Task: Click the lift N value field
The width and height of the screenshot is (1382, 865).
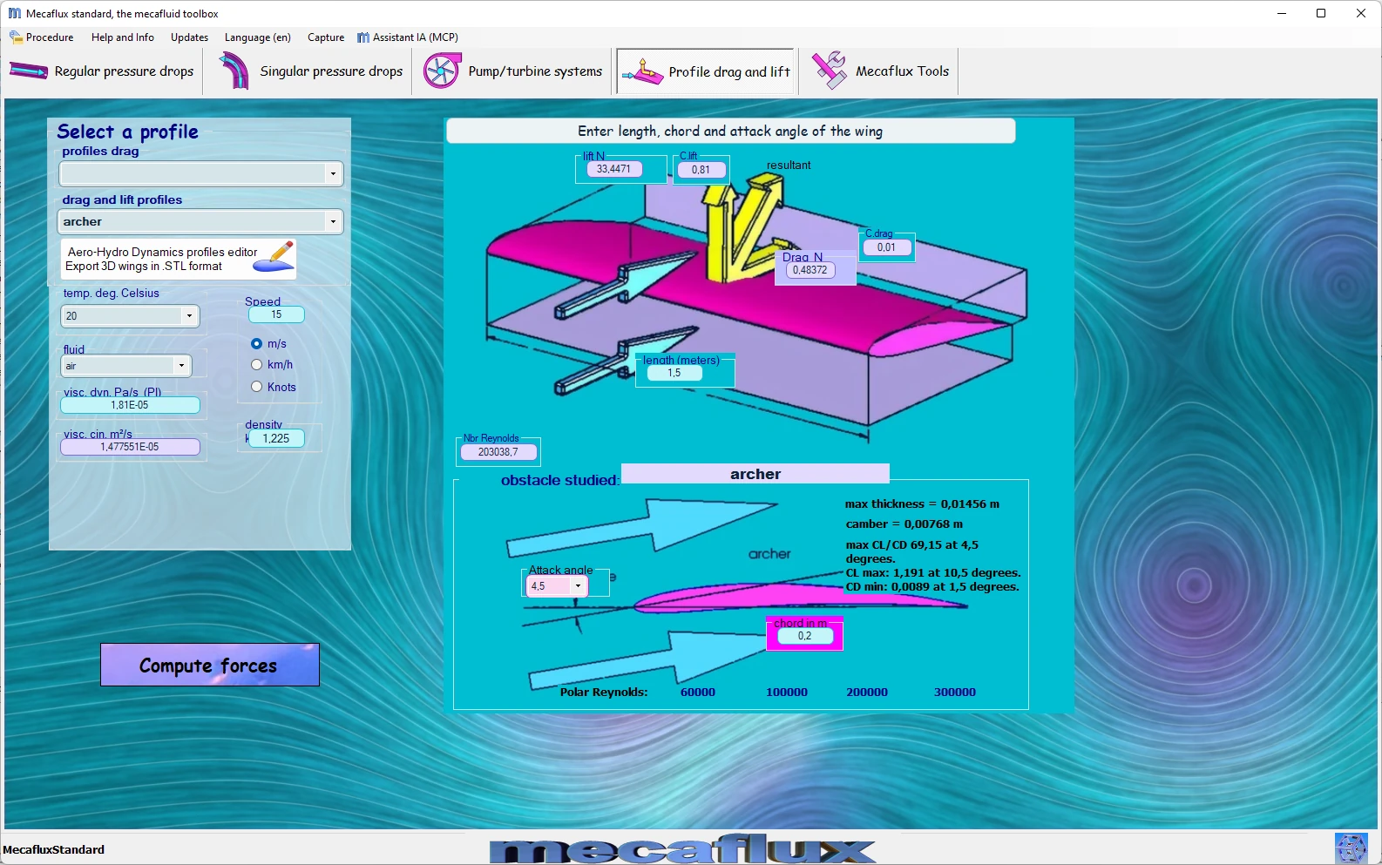Action: tap(613, 169)
